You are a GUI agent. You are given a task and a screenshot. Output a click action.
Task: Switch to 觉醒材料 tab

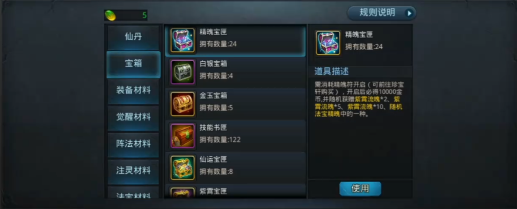[133, 117]
